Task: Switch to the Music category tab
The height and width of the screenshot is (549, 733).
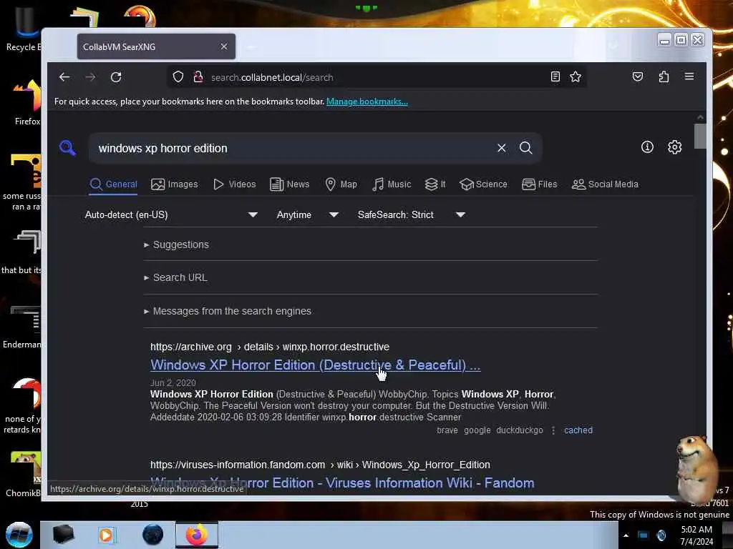Action: click(x=392, y=184)
